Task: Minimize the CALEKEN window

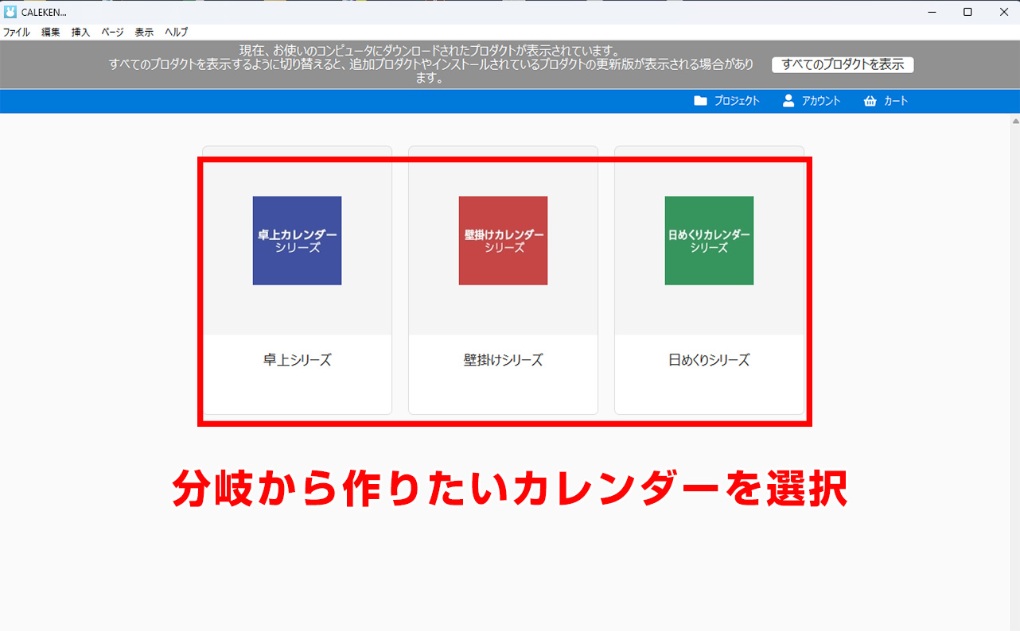Action: coord(931,12)
